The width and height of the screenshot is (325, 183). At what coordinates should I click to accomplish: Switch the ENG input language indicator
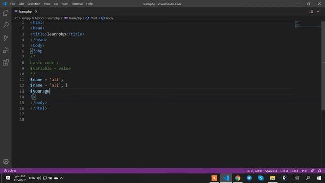tap(31, 178)
